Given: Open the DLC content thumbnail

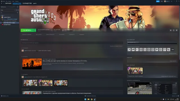Looking at the screenshot, I should coord(135,70).
